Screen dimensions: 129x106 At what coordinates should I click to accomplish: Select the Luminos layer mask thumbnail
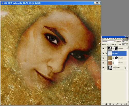point(116,48)
